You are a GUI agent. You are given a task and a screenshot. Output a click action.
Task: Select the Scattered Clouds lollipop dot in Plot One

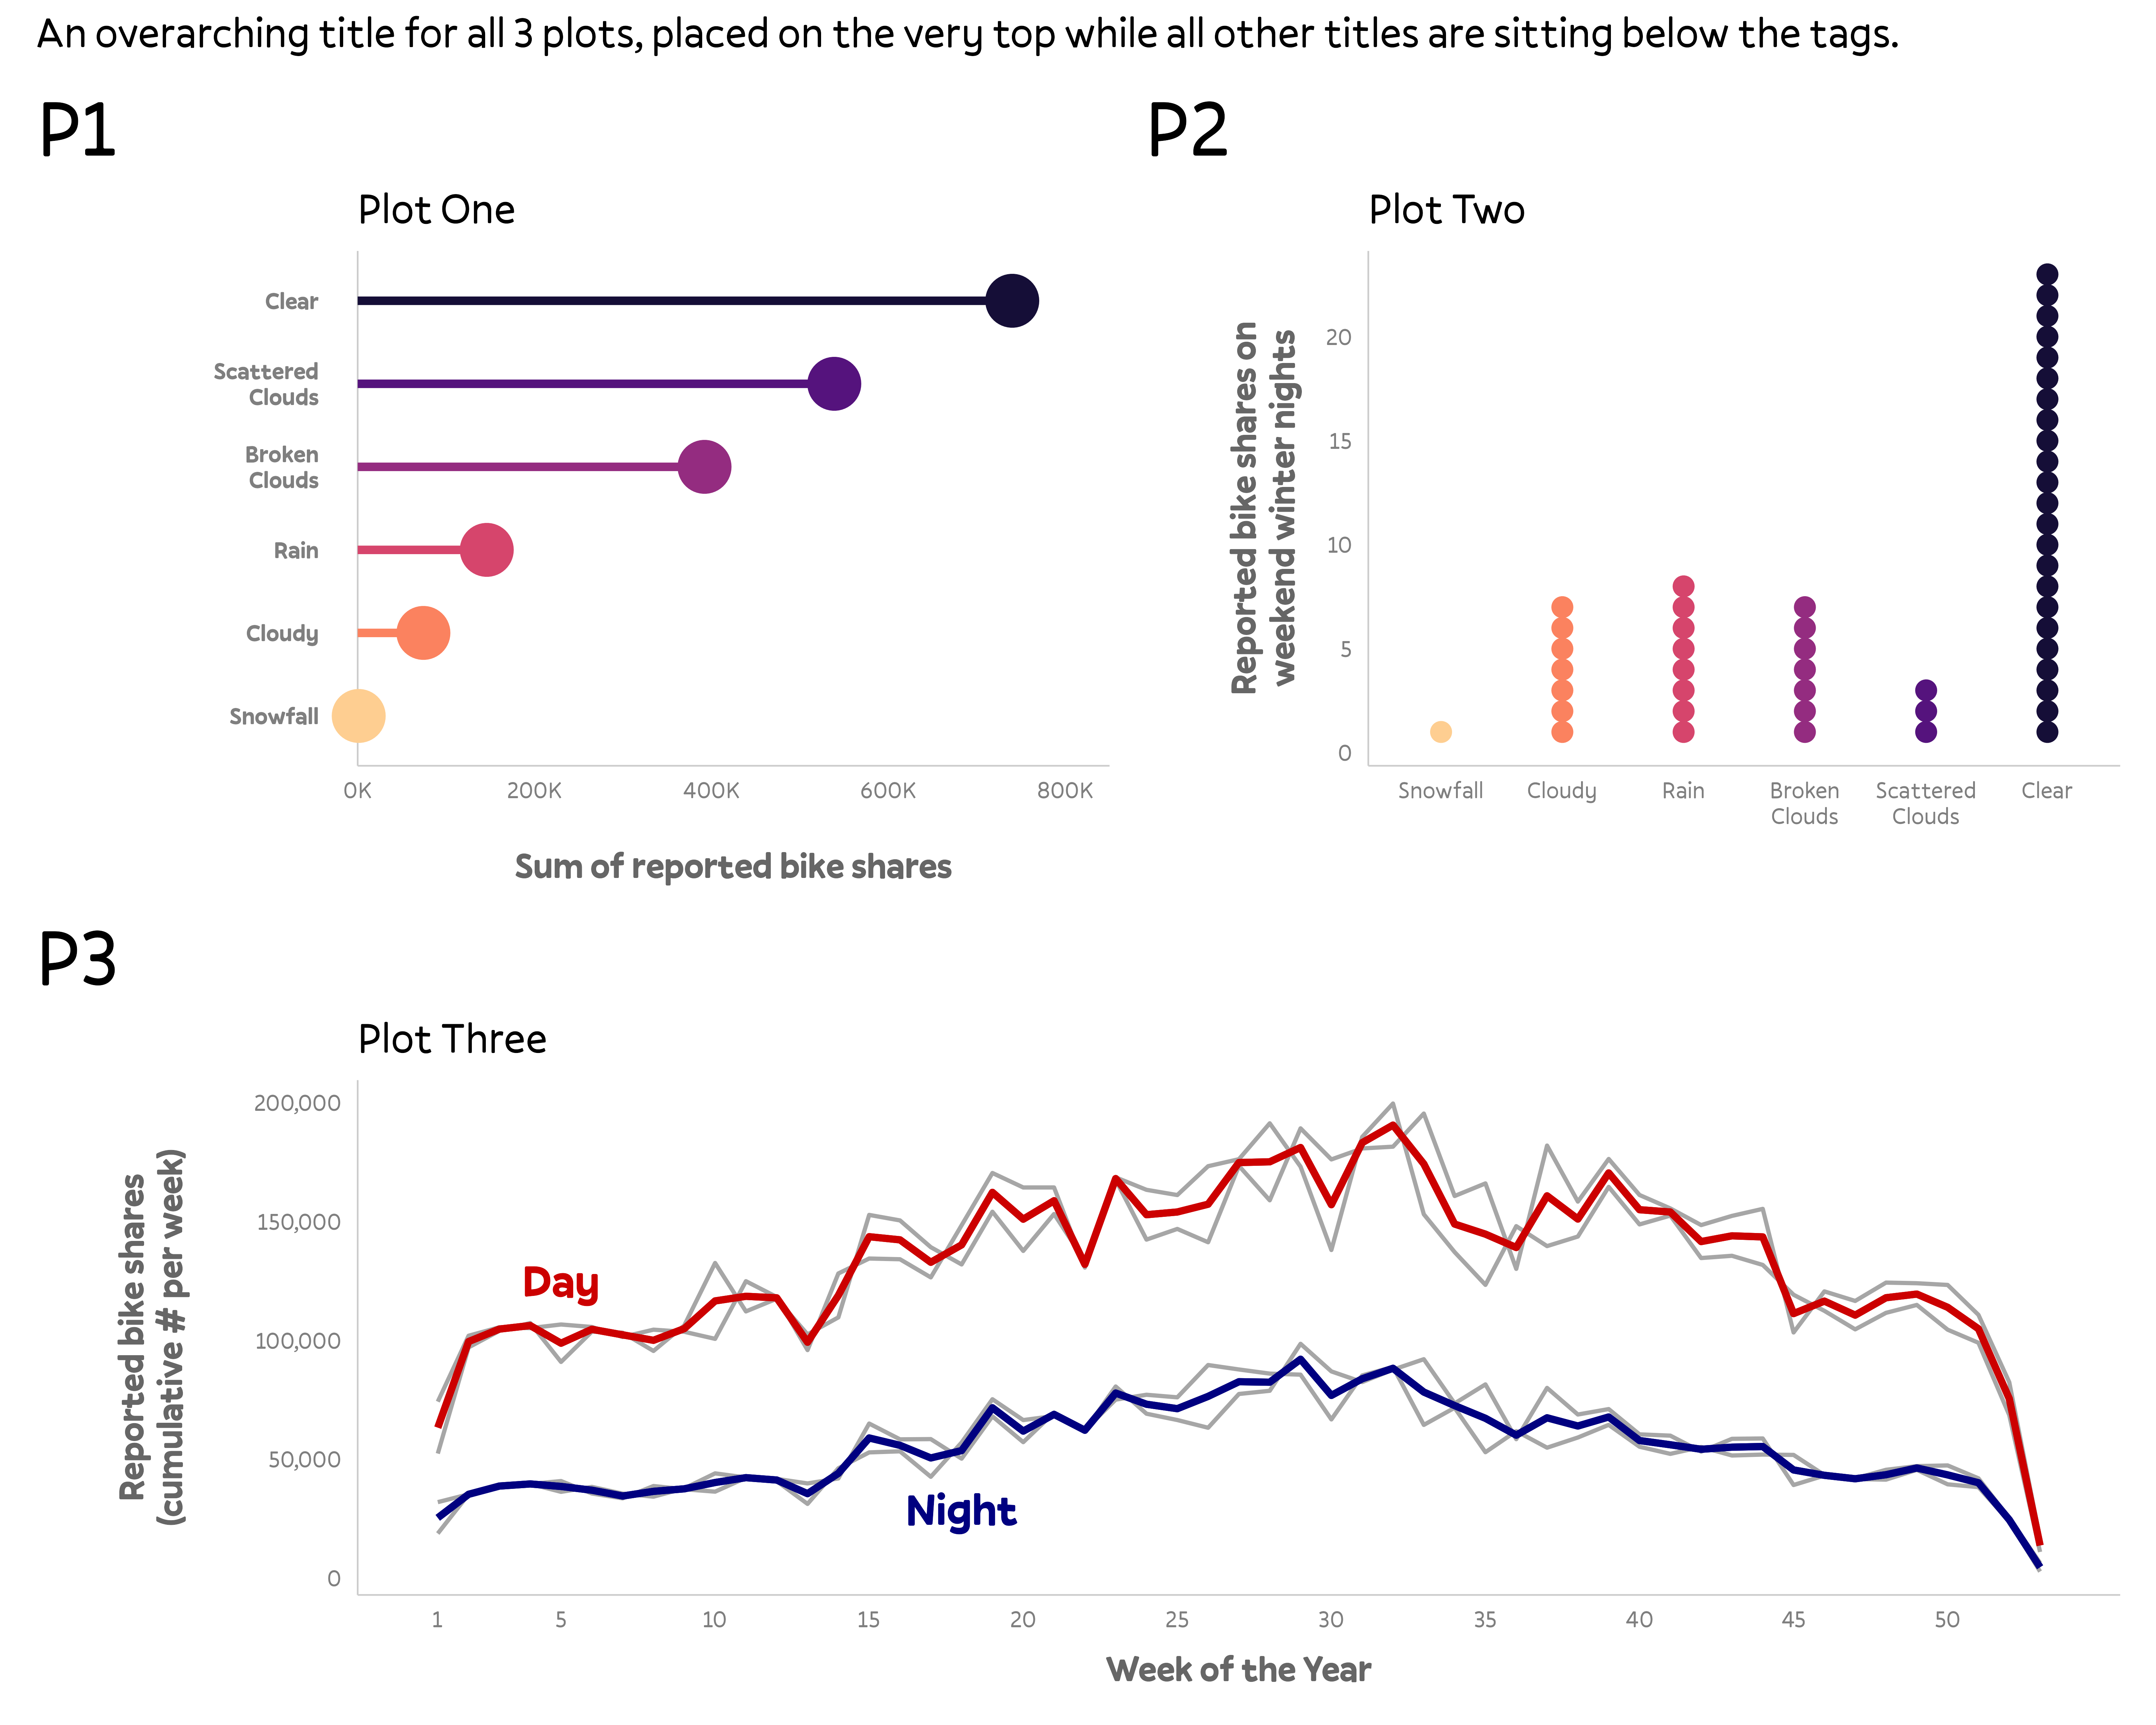(x=834, y=383)
